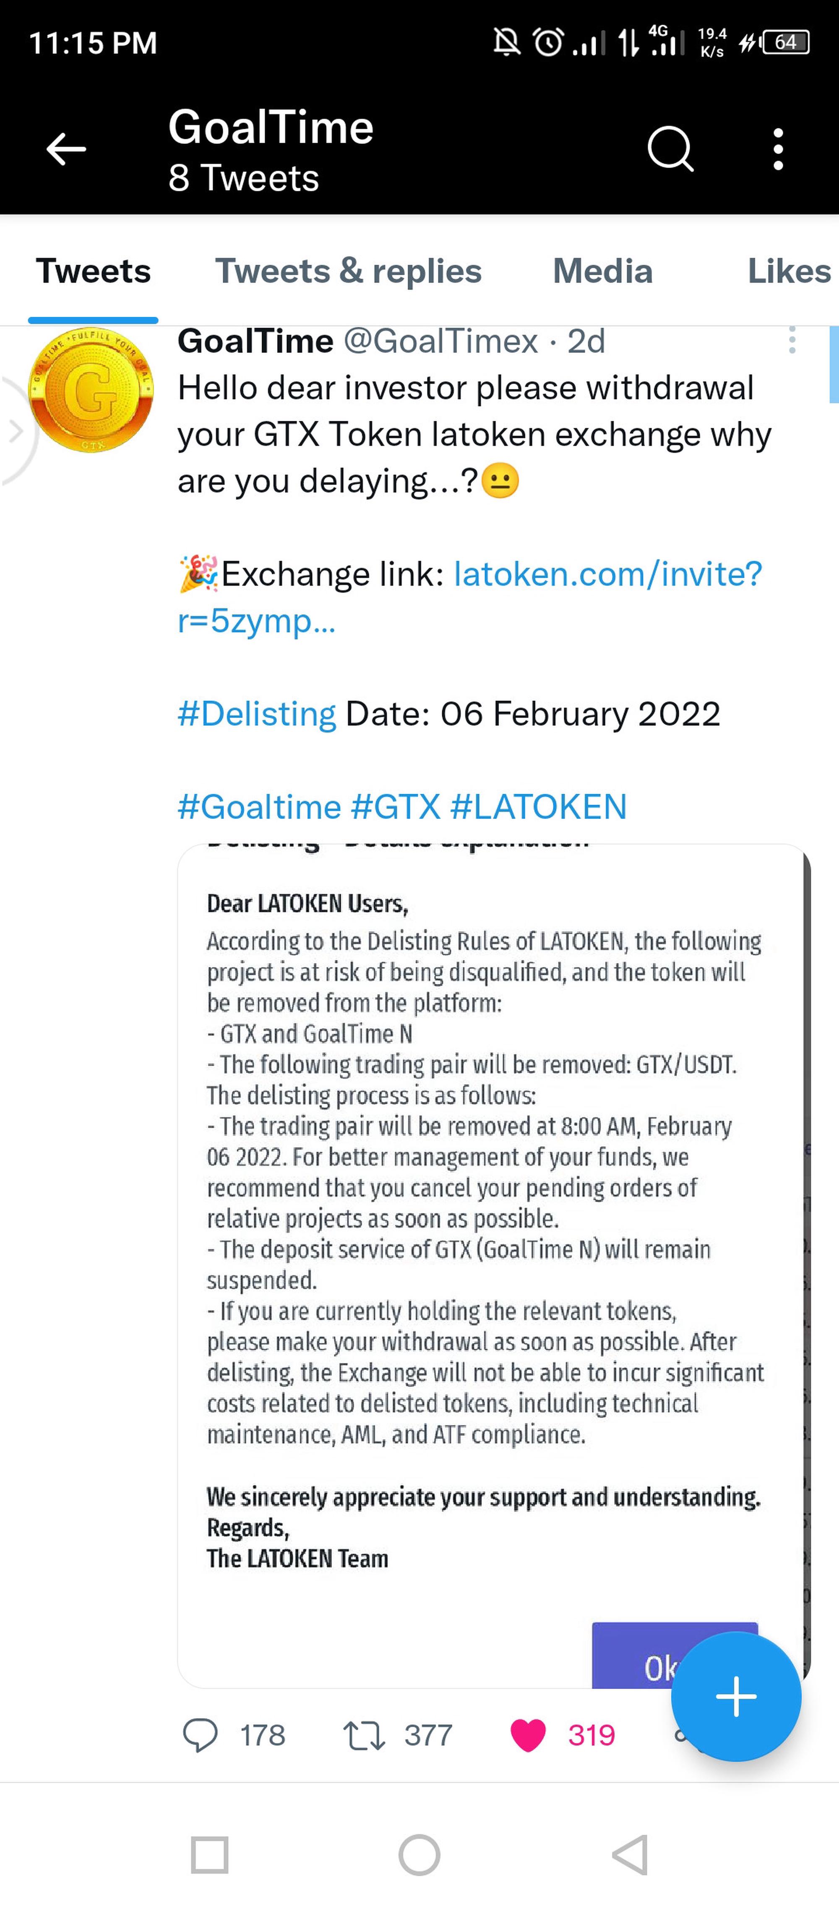The height and width of the screenshot is (1911, 839).
Task: Tap GoalTime gold coin avatar
Action: [x=91, y=390]
